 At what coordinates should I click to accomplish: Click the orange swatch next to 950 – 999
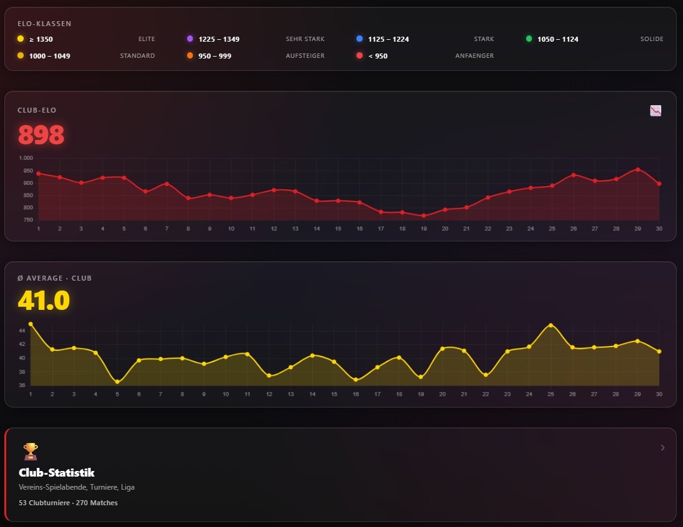coord(190,55)
